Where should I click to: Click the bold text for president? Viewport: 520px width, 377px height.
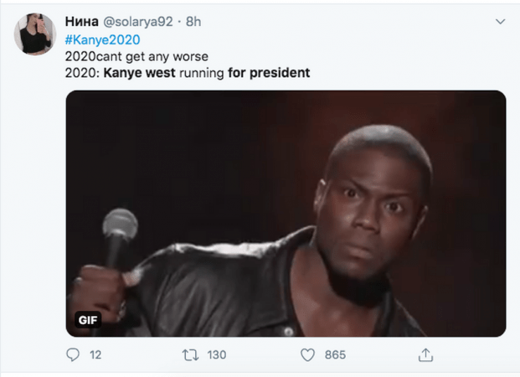point(269,73)
